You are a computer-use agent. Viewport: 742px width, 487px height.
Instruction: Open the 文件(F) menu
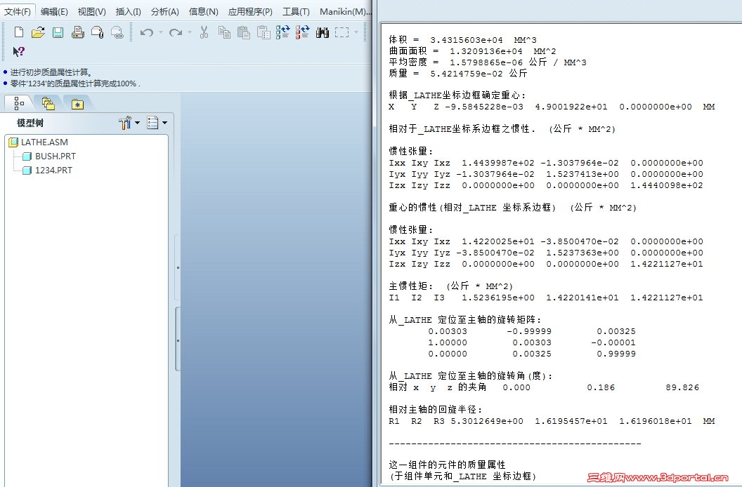pyautogui.click(x=18, y=12)
